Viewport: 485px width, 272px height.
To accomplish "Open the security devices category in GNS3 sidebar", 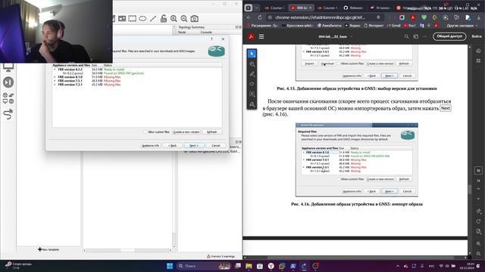I will click(x=8, y=82).
